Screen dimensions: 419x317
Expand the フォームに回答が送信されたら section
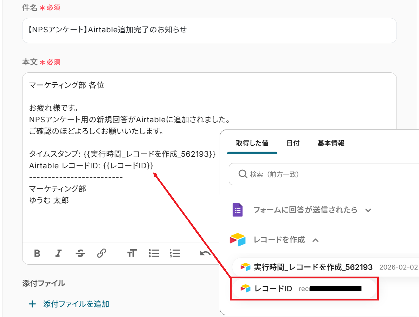pos(368,210)
